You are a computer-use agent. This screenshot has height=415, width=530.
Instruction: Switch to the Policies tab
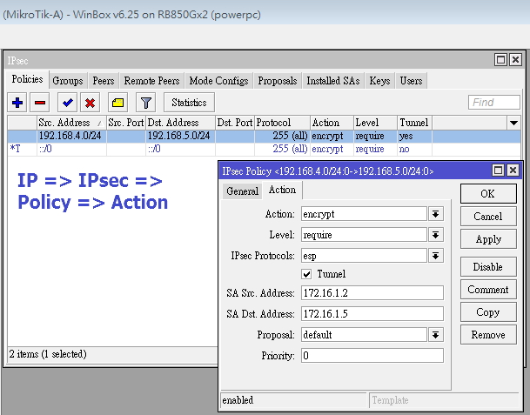27,79
